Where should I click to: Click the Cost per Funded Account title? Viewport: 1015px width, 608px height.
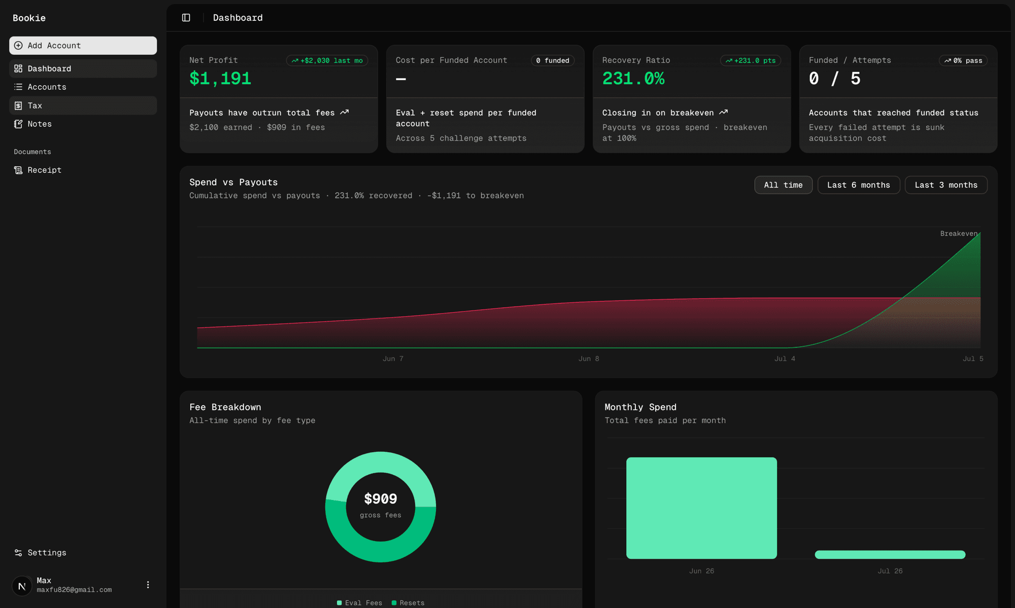click(x=452, y=60)
